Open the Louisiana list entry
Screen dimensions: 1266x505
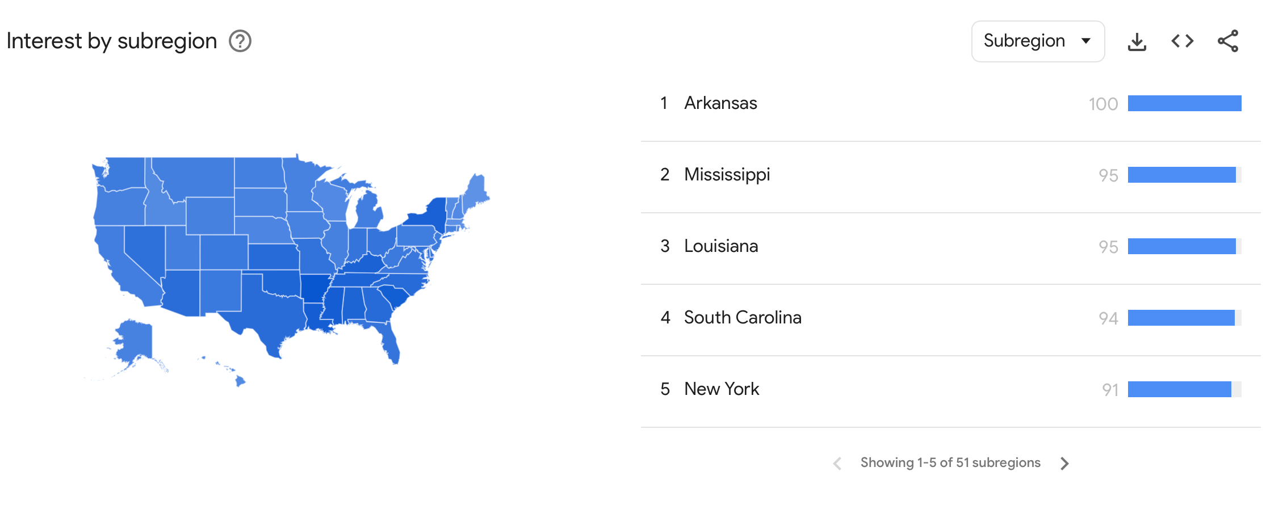(x=721, y=246)
